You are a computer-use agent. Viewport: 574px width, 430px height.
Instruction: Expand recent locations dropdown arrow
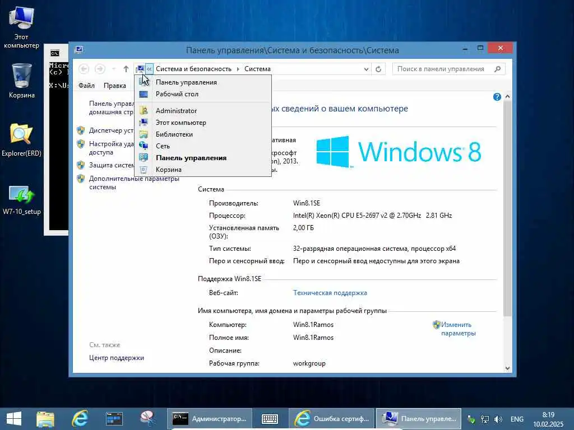point(114,69)
